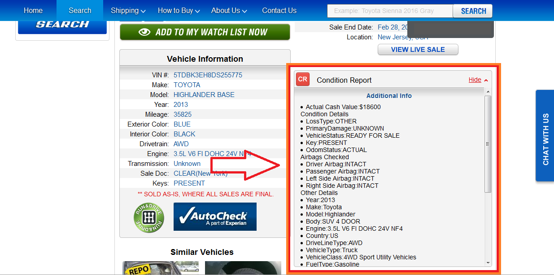Click the 'PrimaryDamage:UNKNOWN' line

point(345,128)
